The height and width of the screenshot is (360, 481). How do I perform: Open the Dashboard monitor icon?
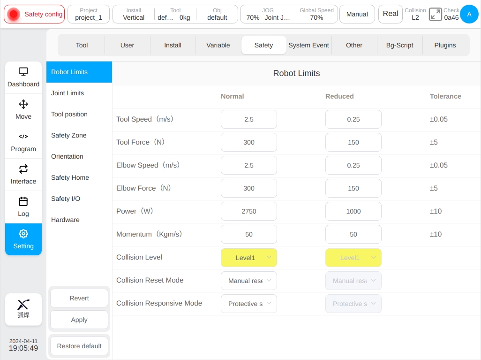point(23,71)
